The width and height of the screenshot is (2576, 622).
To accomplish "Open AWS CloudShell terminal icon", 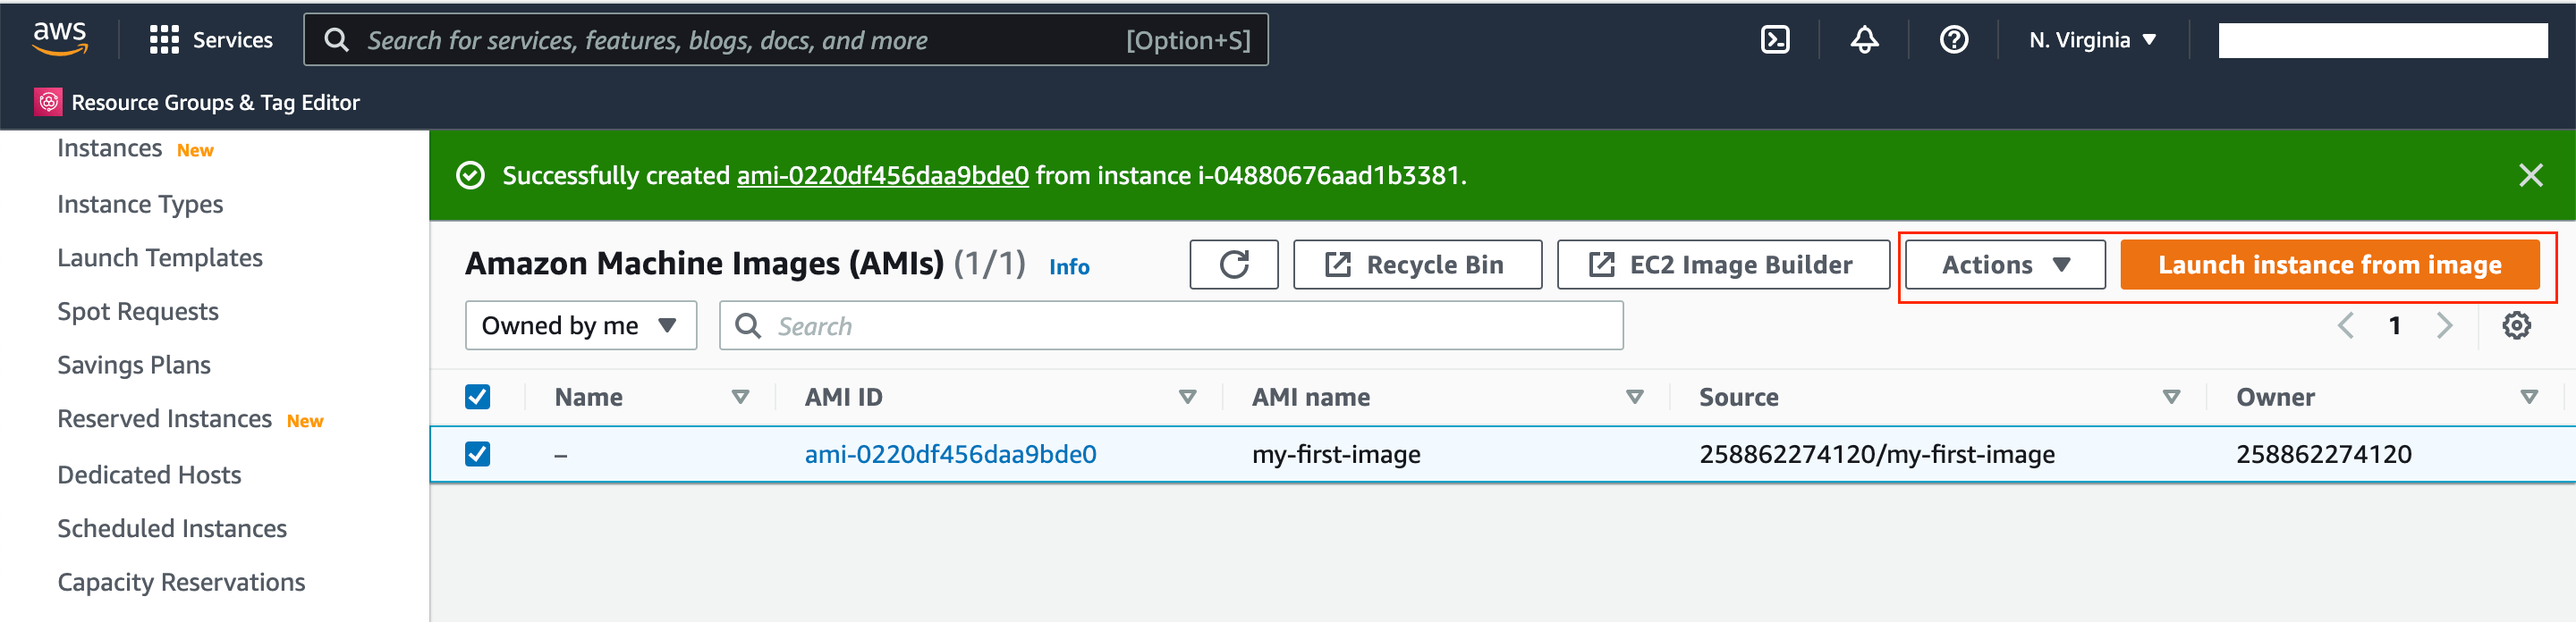I will pyautogui.click(x=1774, y=40).
